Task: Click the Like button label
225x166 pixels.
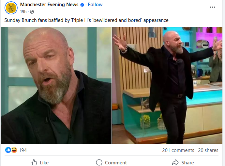Action: pyautogui.click(x=44, y=163)
